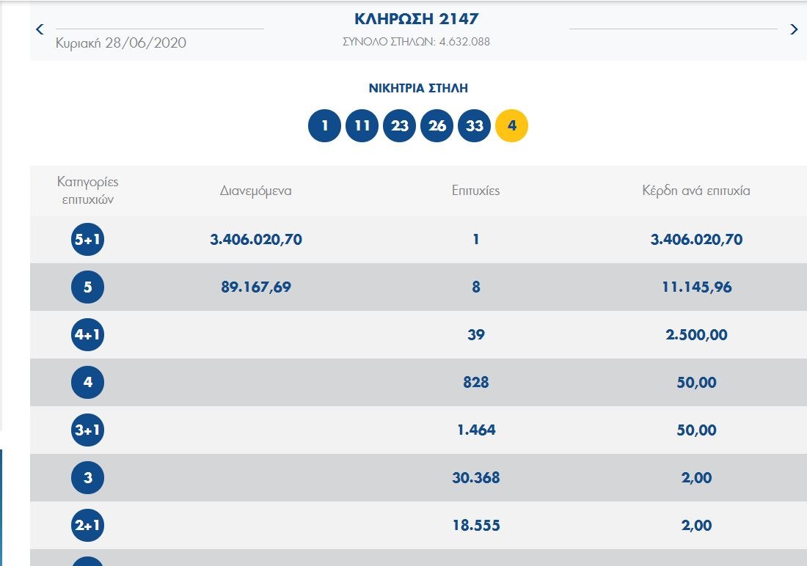Click winning number ball 11
The image size is (807, 566).
[362, 126]
